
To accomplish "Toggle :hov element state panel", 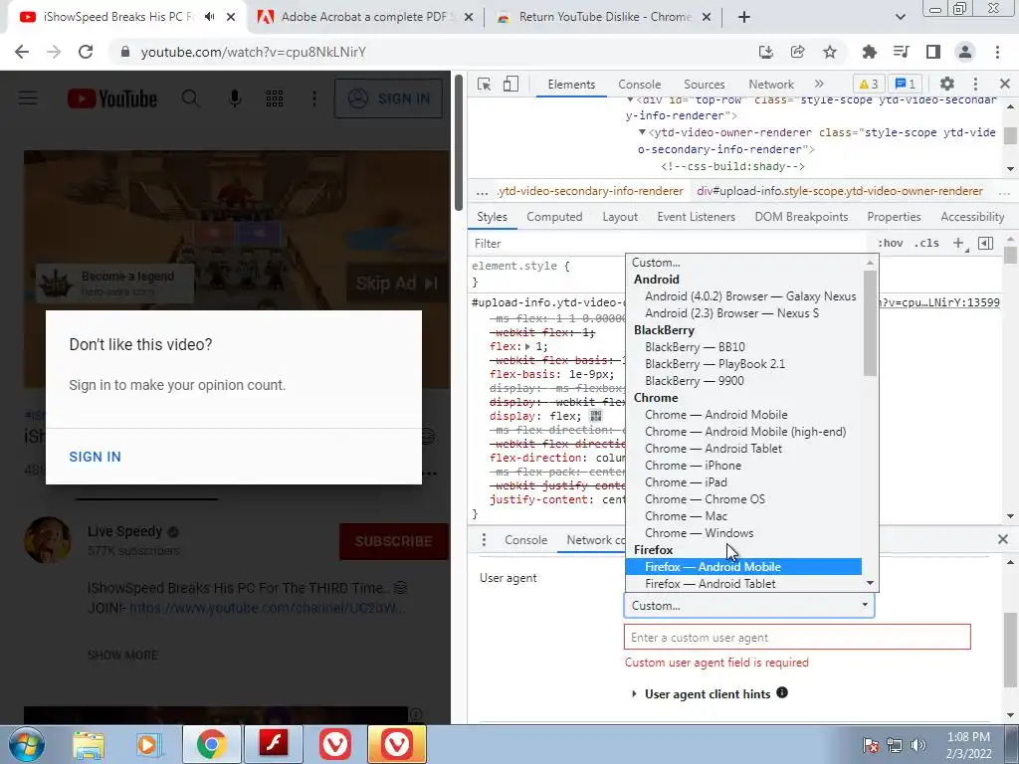I will point(891,243).
